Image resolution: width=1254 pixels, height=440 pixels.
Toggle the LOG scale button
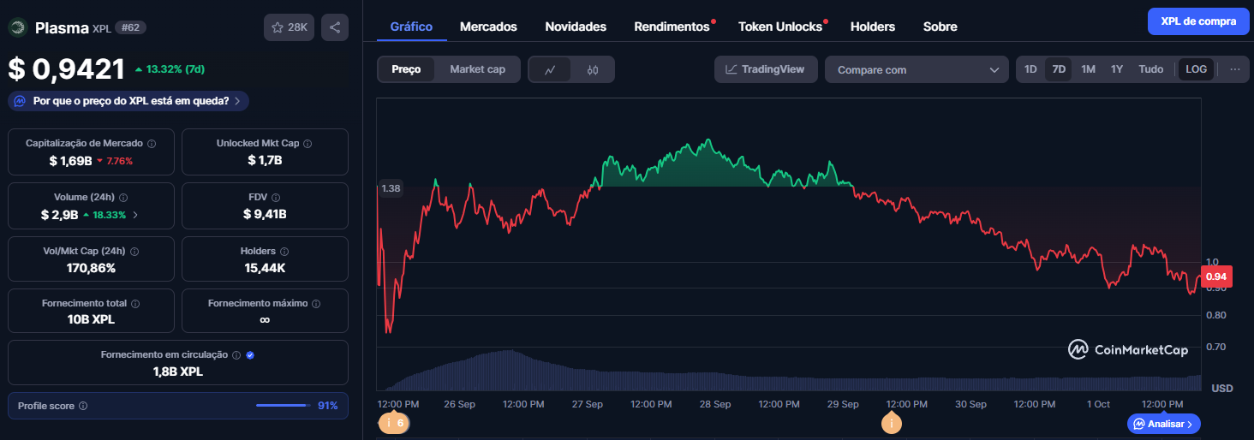[x=1196, y=69]
